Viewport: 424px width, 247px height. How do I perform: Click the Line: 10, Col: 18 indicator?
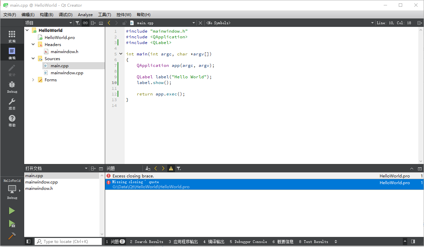[394, 23]
